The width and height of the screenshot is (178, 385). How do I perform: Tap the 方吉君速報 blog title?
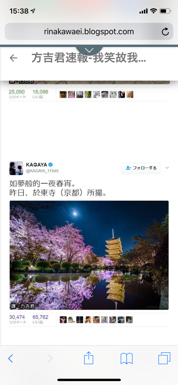(x=88, y=58)
